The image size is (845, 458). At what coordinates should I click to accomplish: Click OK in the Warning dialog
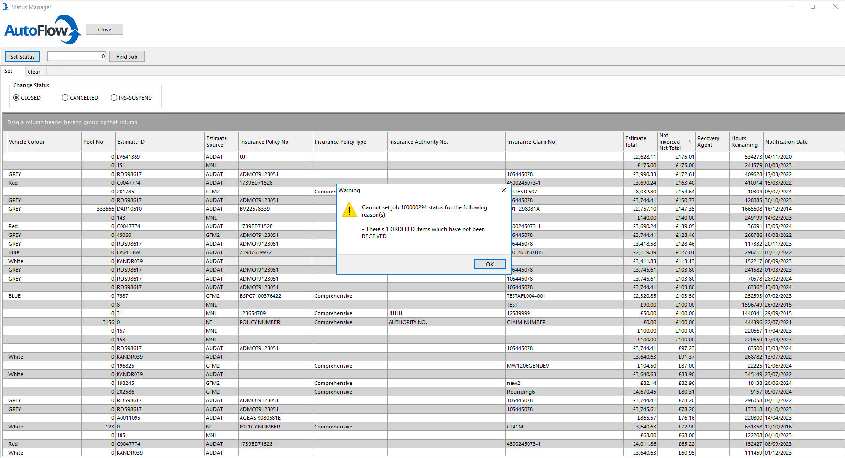coord(489,264)
